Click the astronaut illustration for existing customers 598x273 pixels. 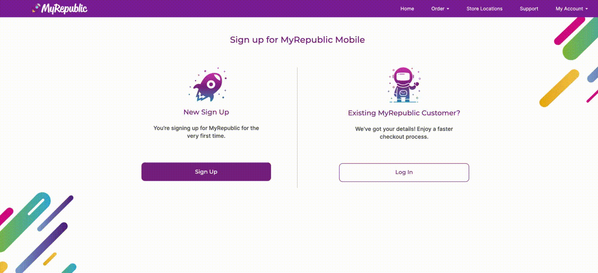click(x=404, y=85)
